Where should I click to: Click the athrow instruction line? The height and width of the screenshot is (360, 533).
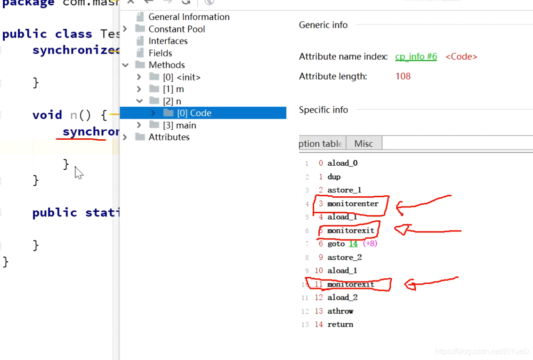pyautogui.click(x=340, y=311)
